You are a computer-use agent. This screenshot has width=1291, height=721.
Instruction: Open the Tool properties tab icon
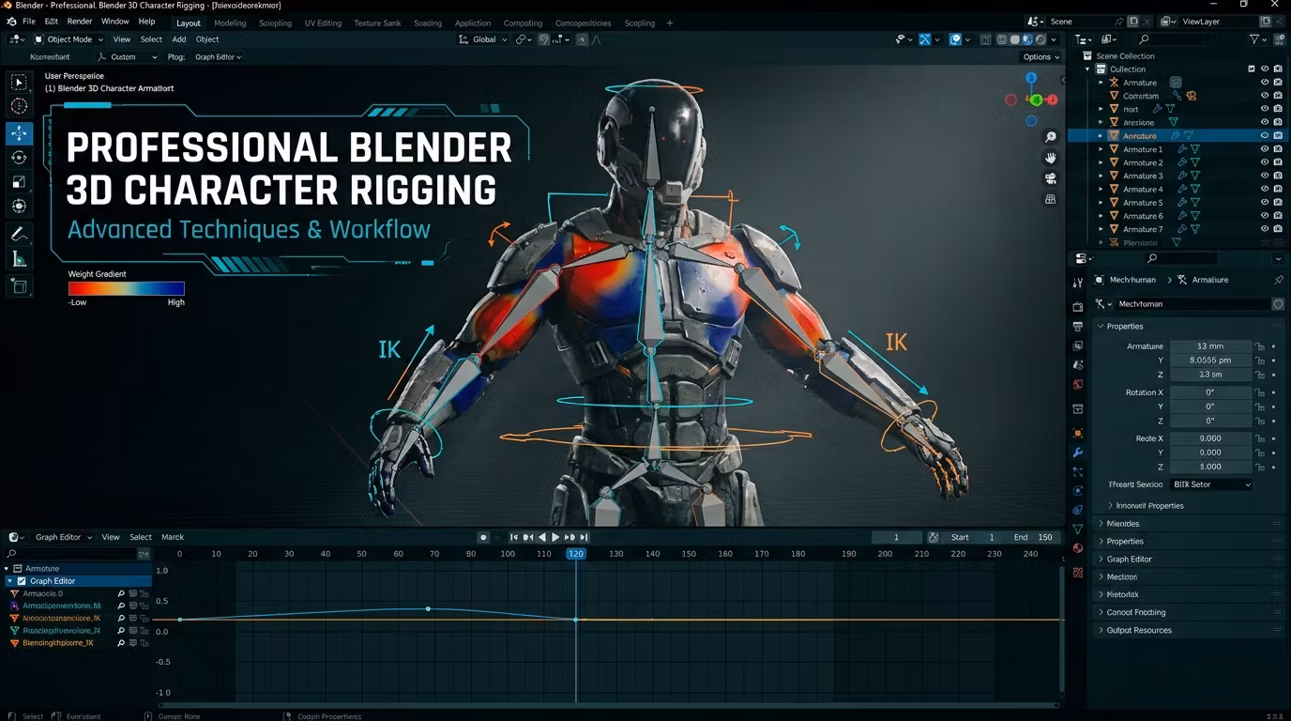[x=1078, y=283]
